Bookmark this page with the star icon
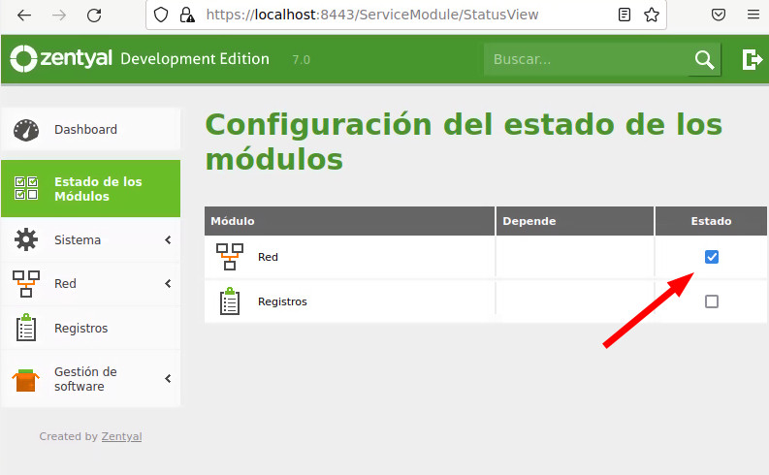Image resolution: width=769 pixels, height=475 pixels. pos(652,15)
